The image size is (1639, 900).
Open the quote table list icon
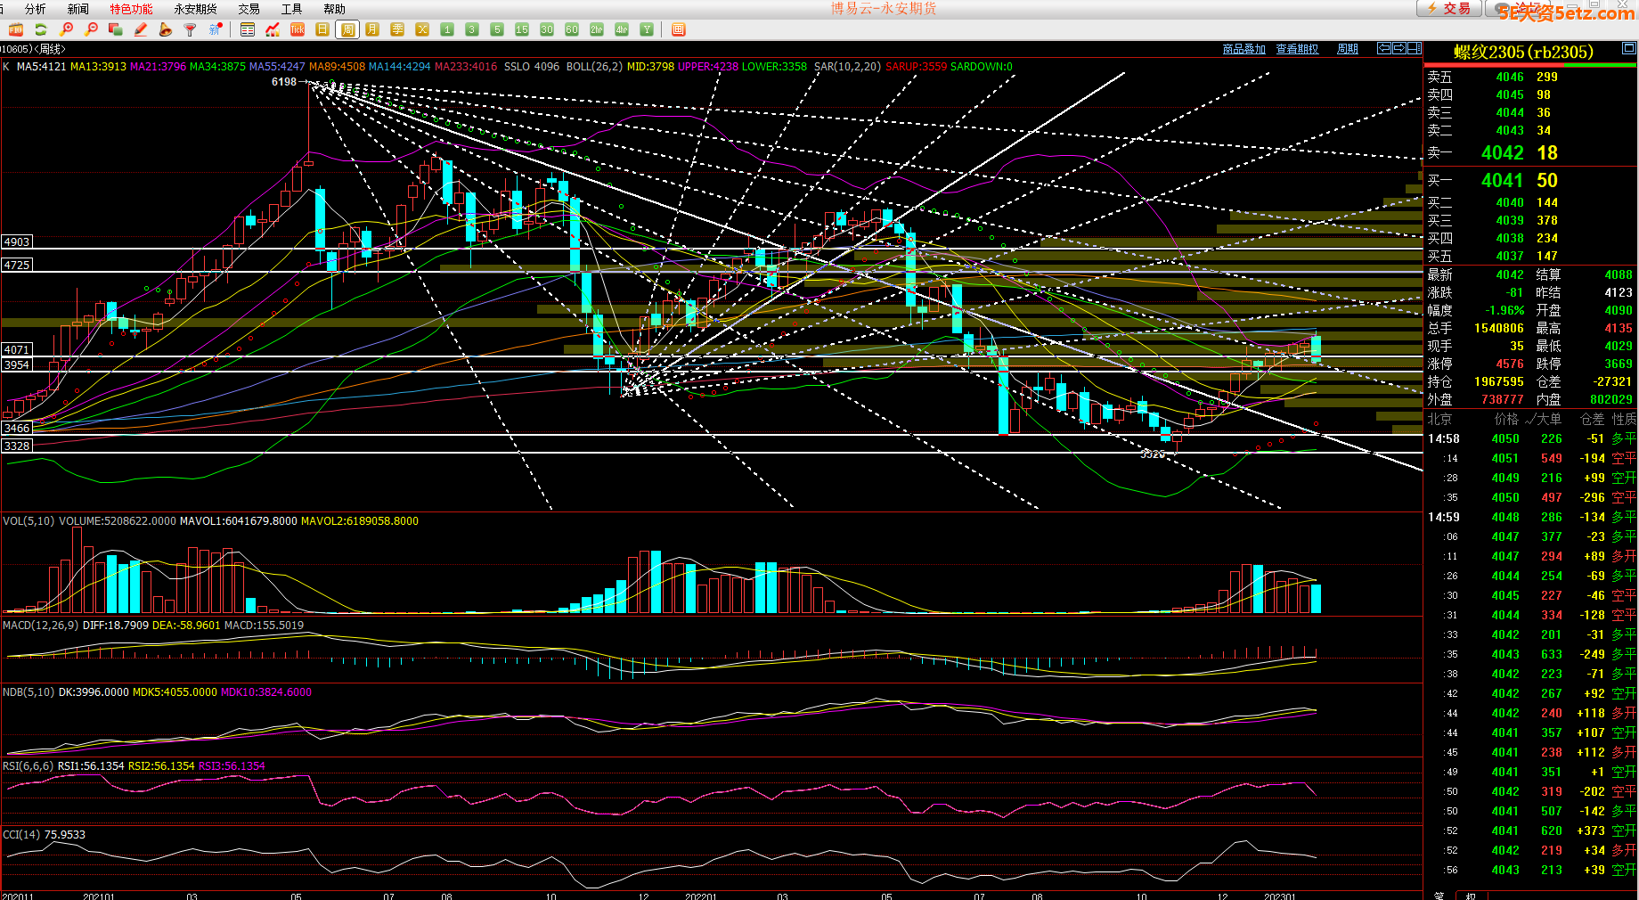click(248, 29)
